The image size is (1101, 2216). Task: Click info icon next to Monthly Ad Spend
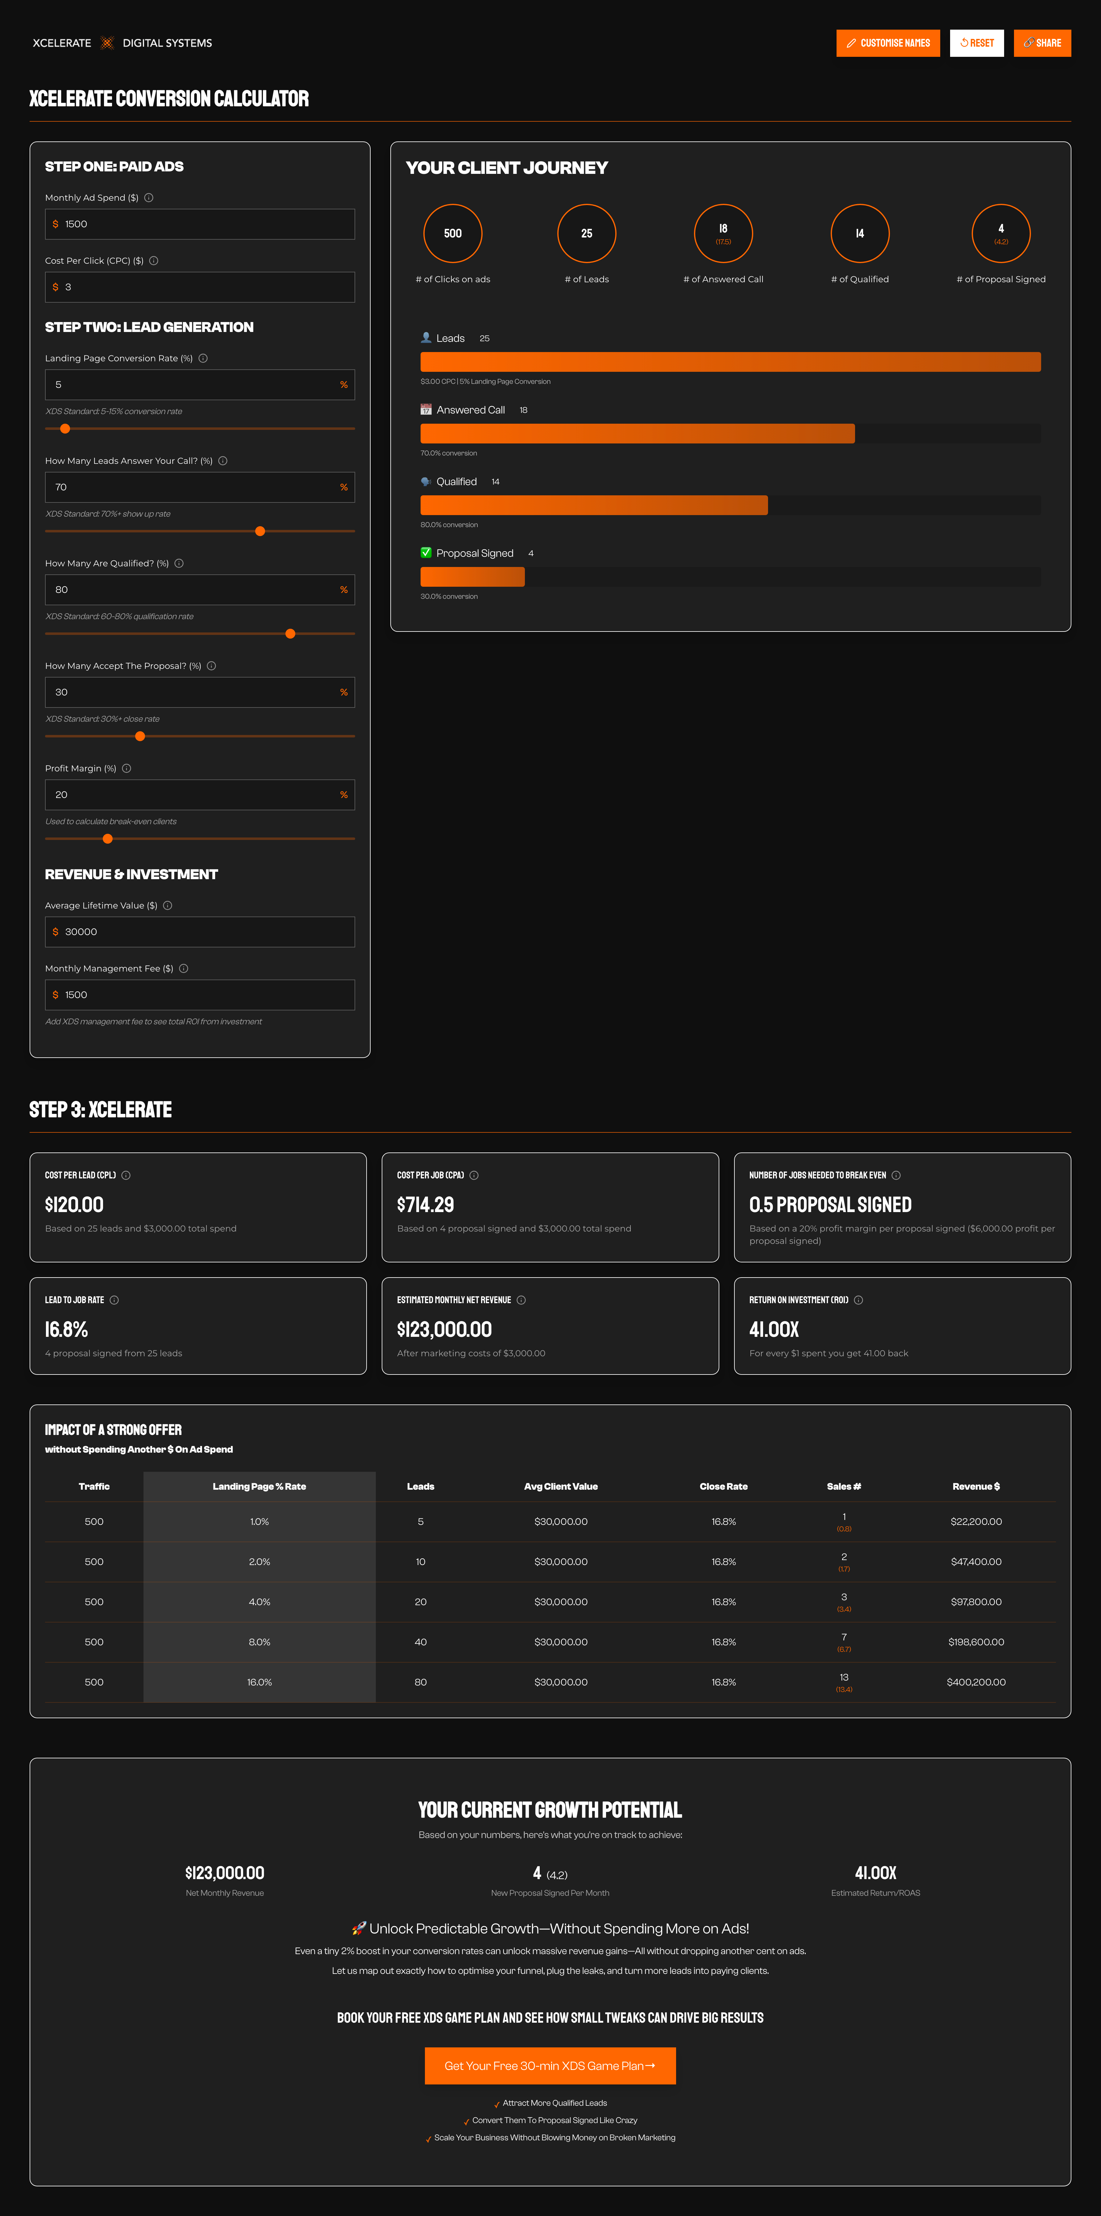(x=149, y=198)
